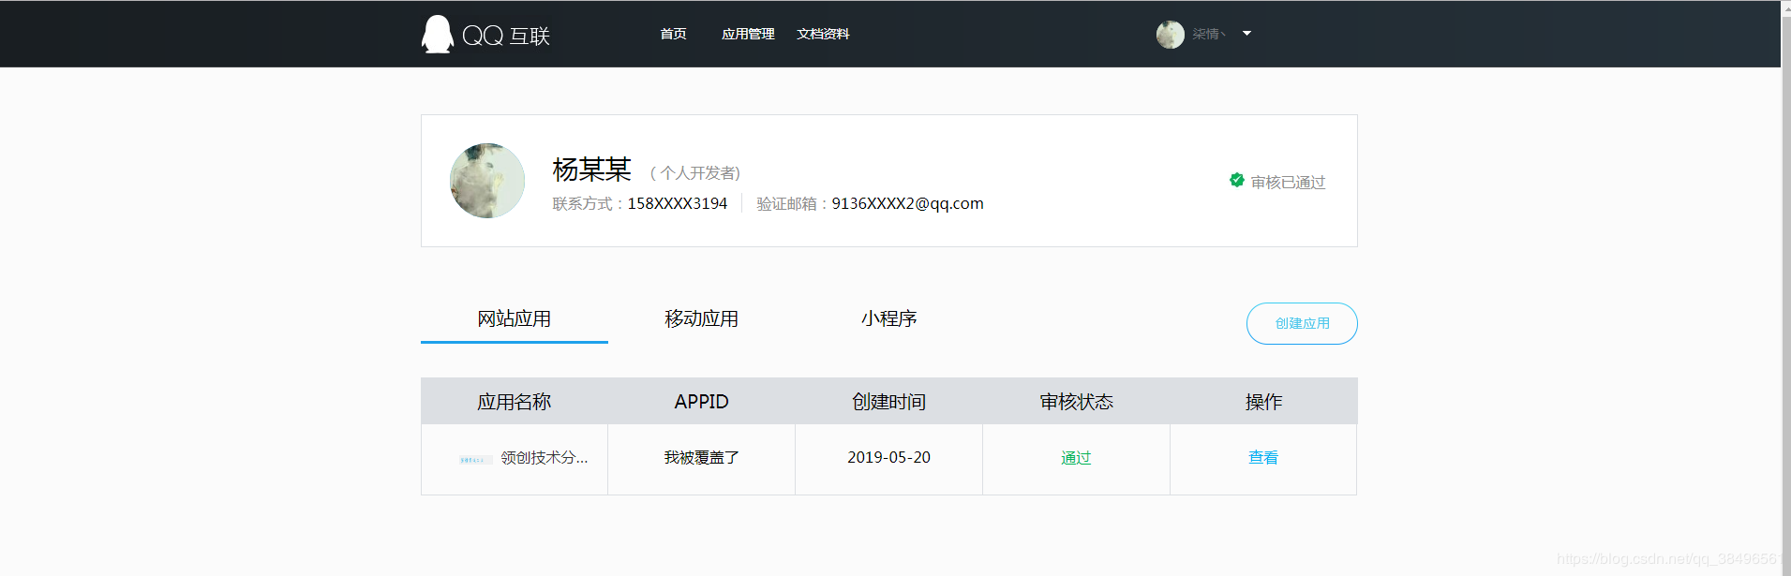
Task: Click the green verified checkmark icon
Action: pyautogui.click(x=1236, y=181)
